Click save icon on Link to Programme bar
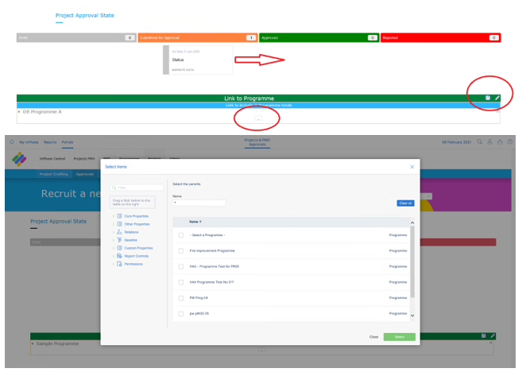Screen dimensions: 522x376 pyautogui.click(x=488, y=98)
